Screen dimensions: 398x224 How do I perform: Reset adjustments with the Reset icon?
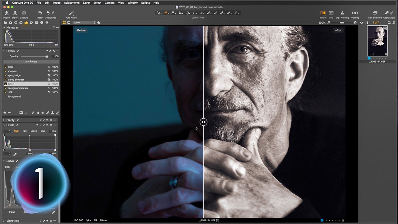40,13
